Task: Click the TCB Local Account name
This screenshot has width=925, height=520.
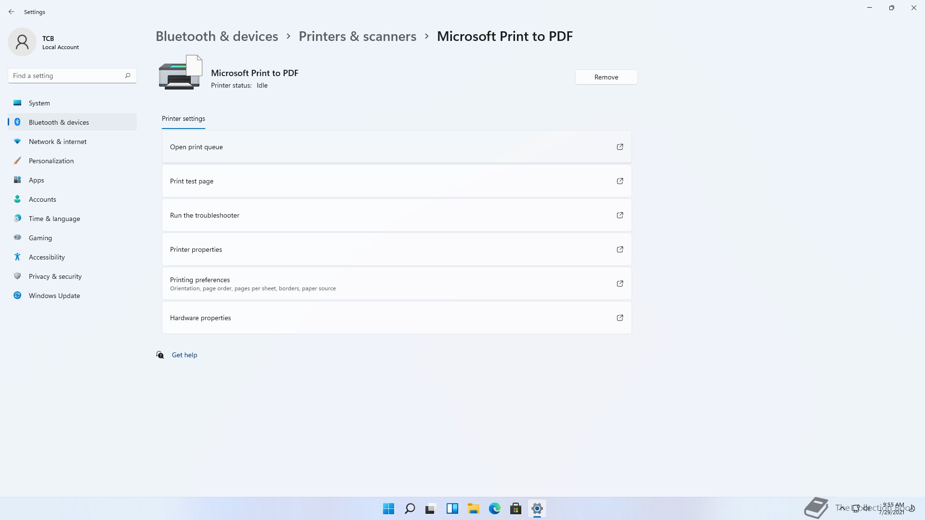Action: 60,42
